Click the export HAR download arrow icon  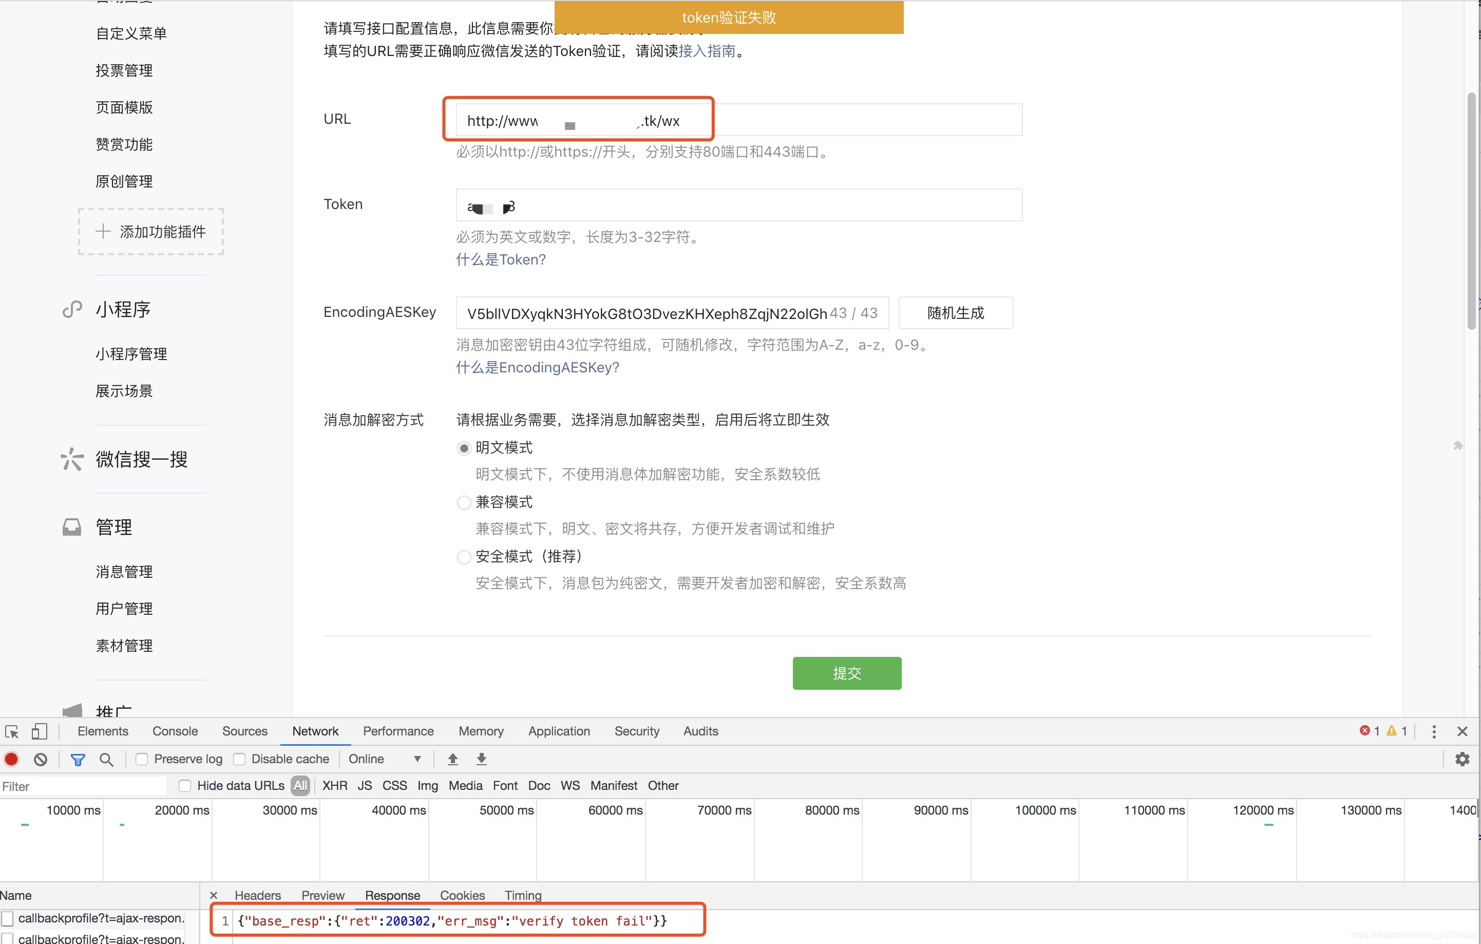pos(482,759)
